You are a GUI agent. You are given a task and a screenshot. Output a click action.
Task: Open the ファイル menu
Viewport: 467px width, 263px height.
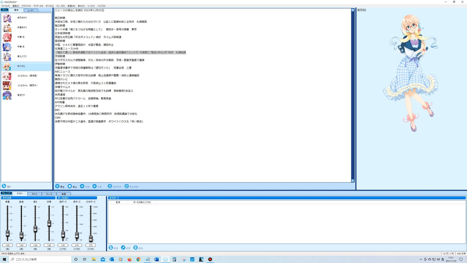click(5, 6)
